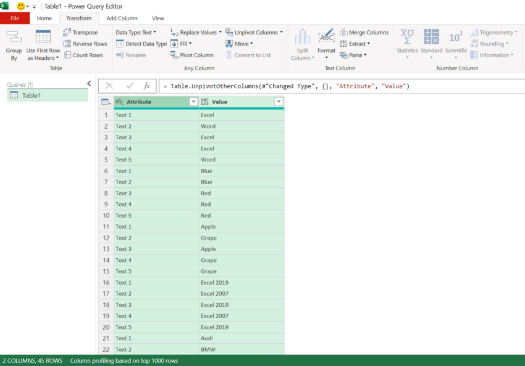Collapse the Queries pane
Viewport: 525px width, 366px height.
click(88, 83)
